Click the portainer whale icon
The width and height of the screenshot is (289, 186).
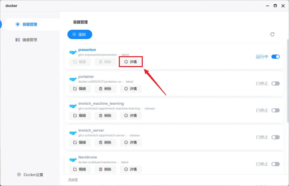click(73, 79)
